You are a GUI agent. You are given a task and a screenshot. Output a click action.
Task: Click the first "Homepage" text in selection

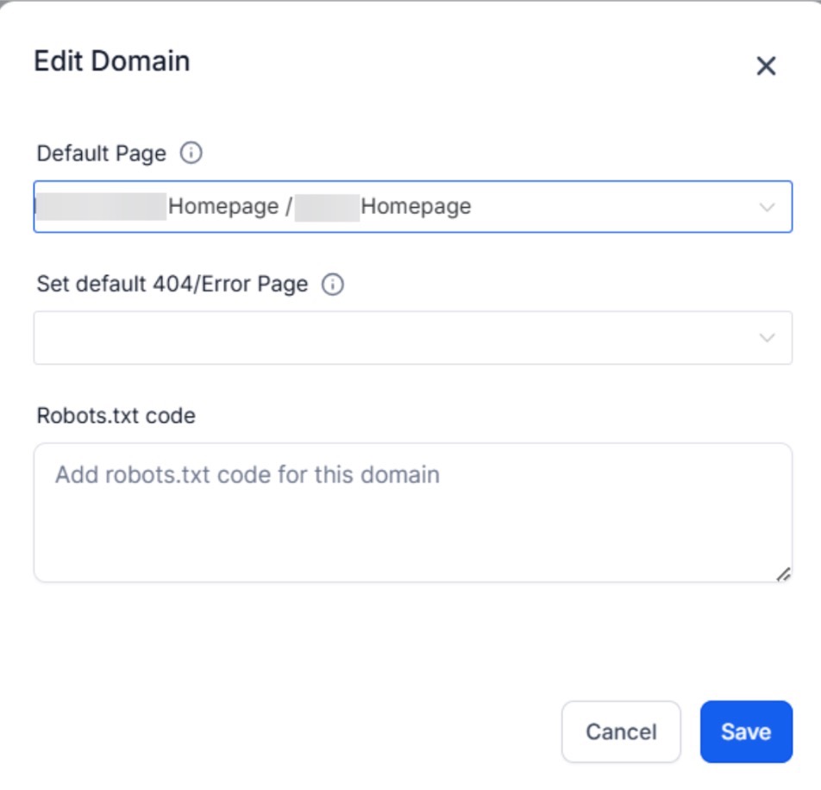(222, 207)
